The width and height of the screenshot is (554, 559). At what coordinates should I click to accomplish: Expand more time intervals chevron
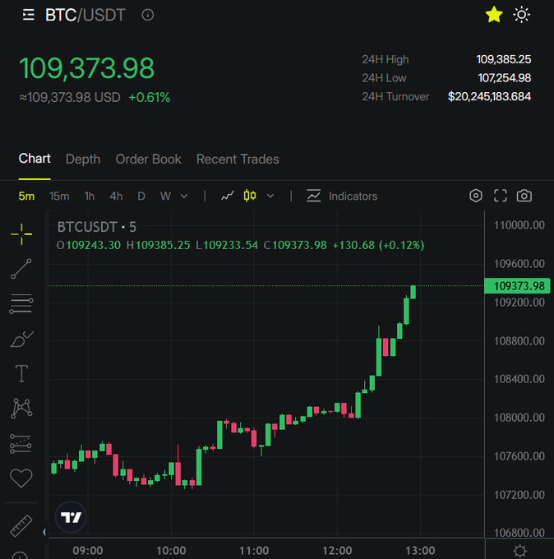coord(184,196)
